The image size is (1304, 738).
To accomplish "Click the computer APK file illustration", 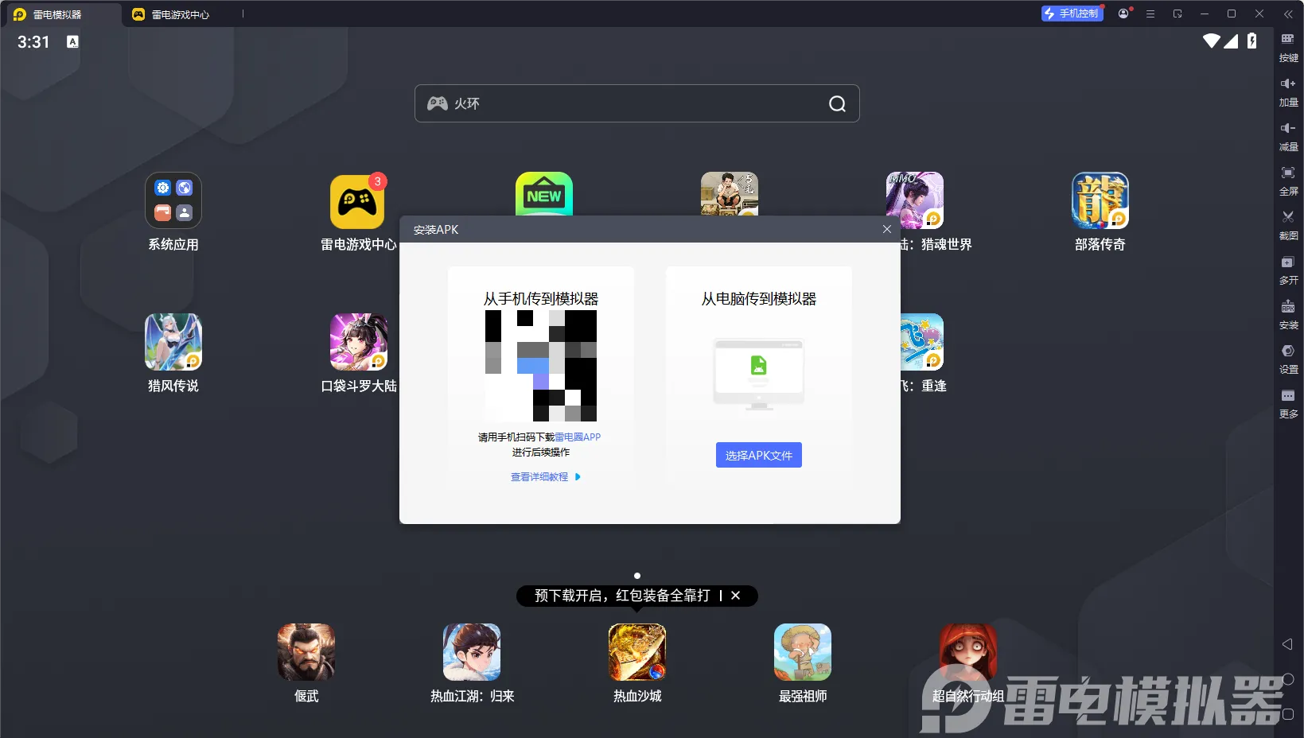I will click(759, 374).
